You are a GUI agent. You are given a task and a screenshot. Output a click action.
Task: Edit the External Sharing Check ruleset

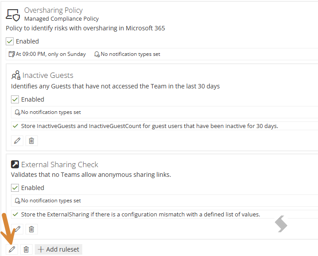point(17,229)
